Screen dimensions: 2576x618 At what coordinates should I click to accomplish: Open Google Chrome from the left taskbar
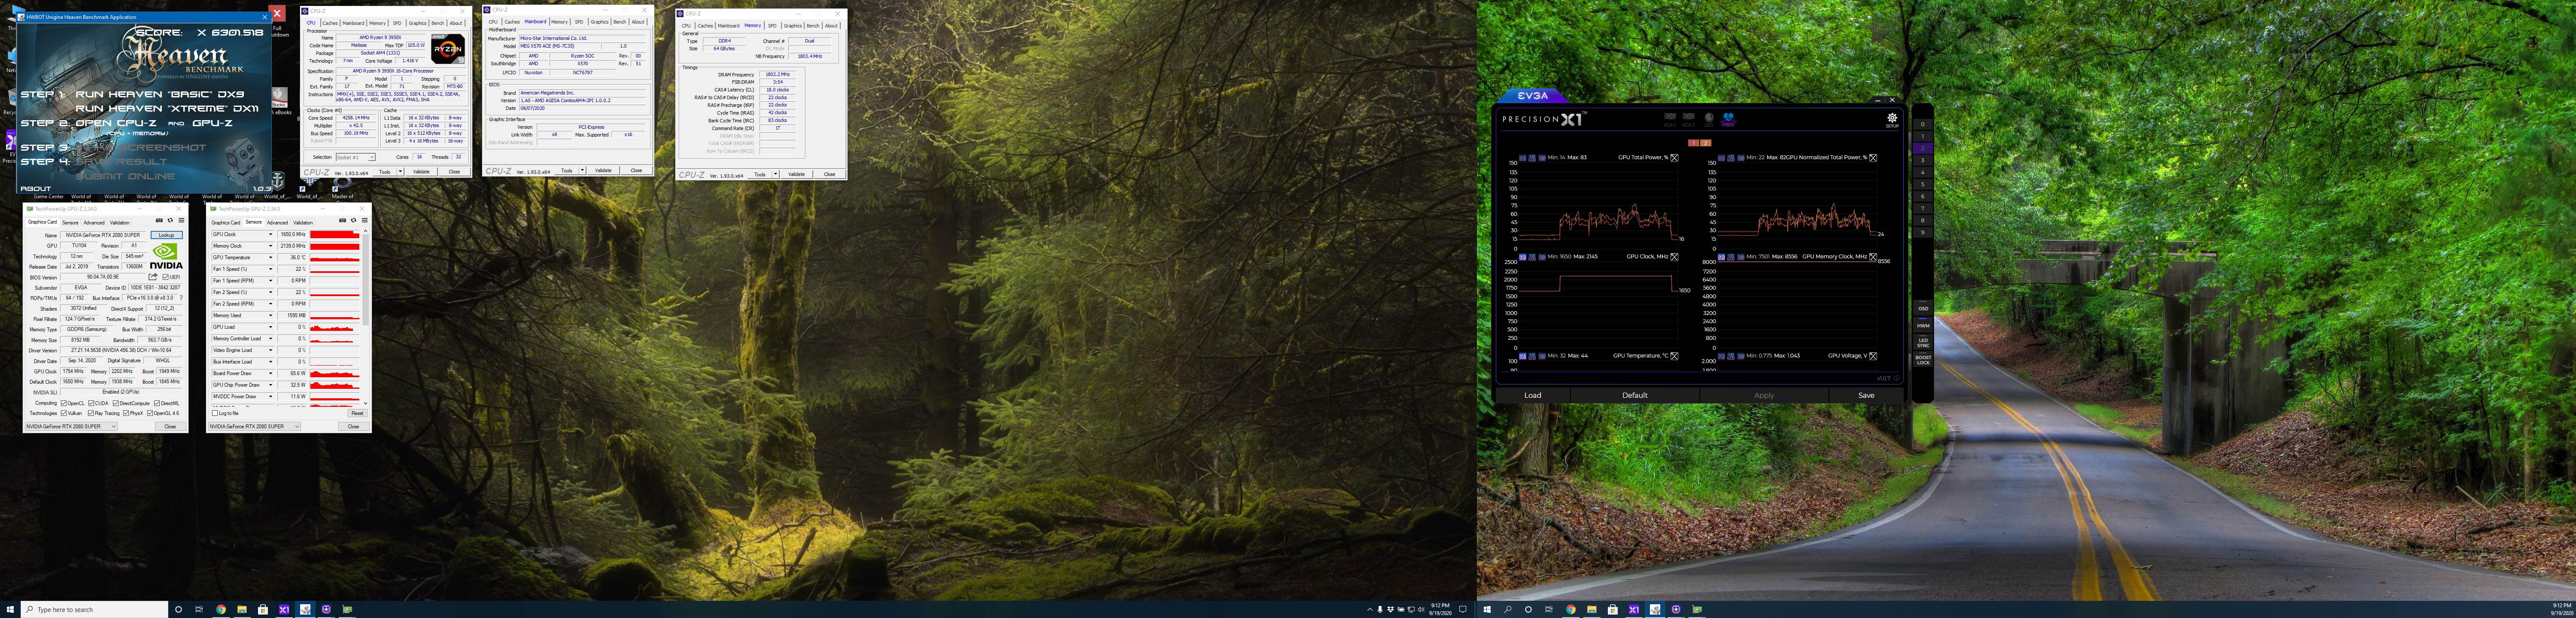[x=221, y=609]
